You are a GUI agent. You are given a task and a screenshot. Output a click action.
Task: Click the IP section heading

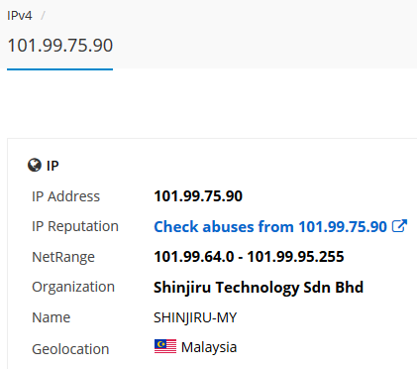(x=52, y=166)
